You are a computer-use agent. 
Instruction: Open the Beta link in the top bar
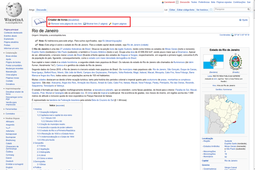pos(213,2)
